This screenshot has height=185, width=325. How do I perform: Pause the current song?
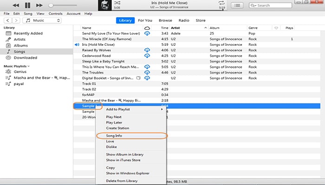click(x=27, y=5)
